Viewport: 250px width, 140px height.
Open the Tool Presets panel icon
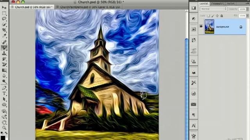coord(194,83)
